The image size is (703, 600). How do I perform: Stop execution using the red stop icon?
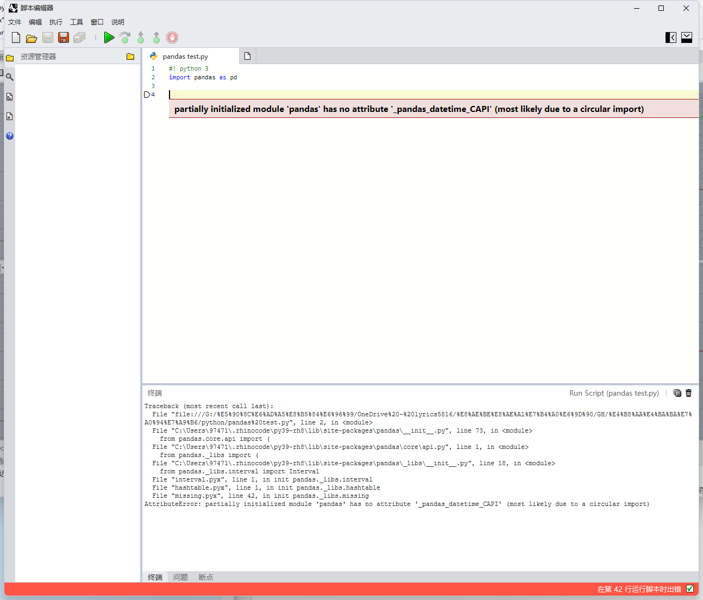click(x=172, y=37)
